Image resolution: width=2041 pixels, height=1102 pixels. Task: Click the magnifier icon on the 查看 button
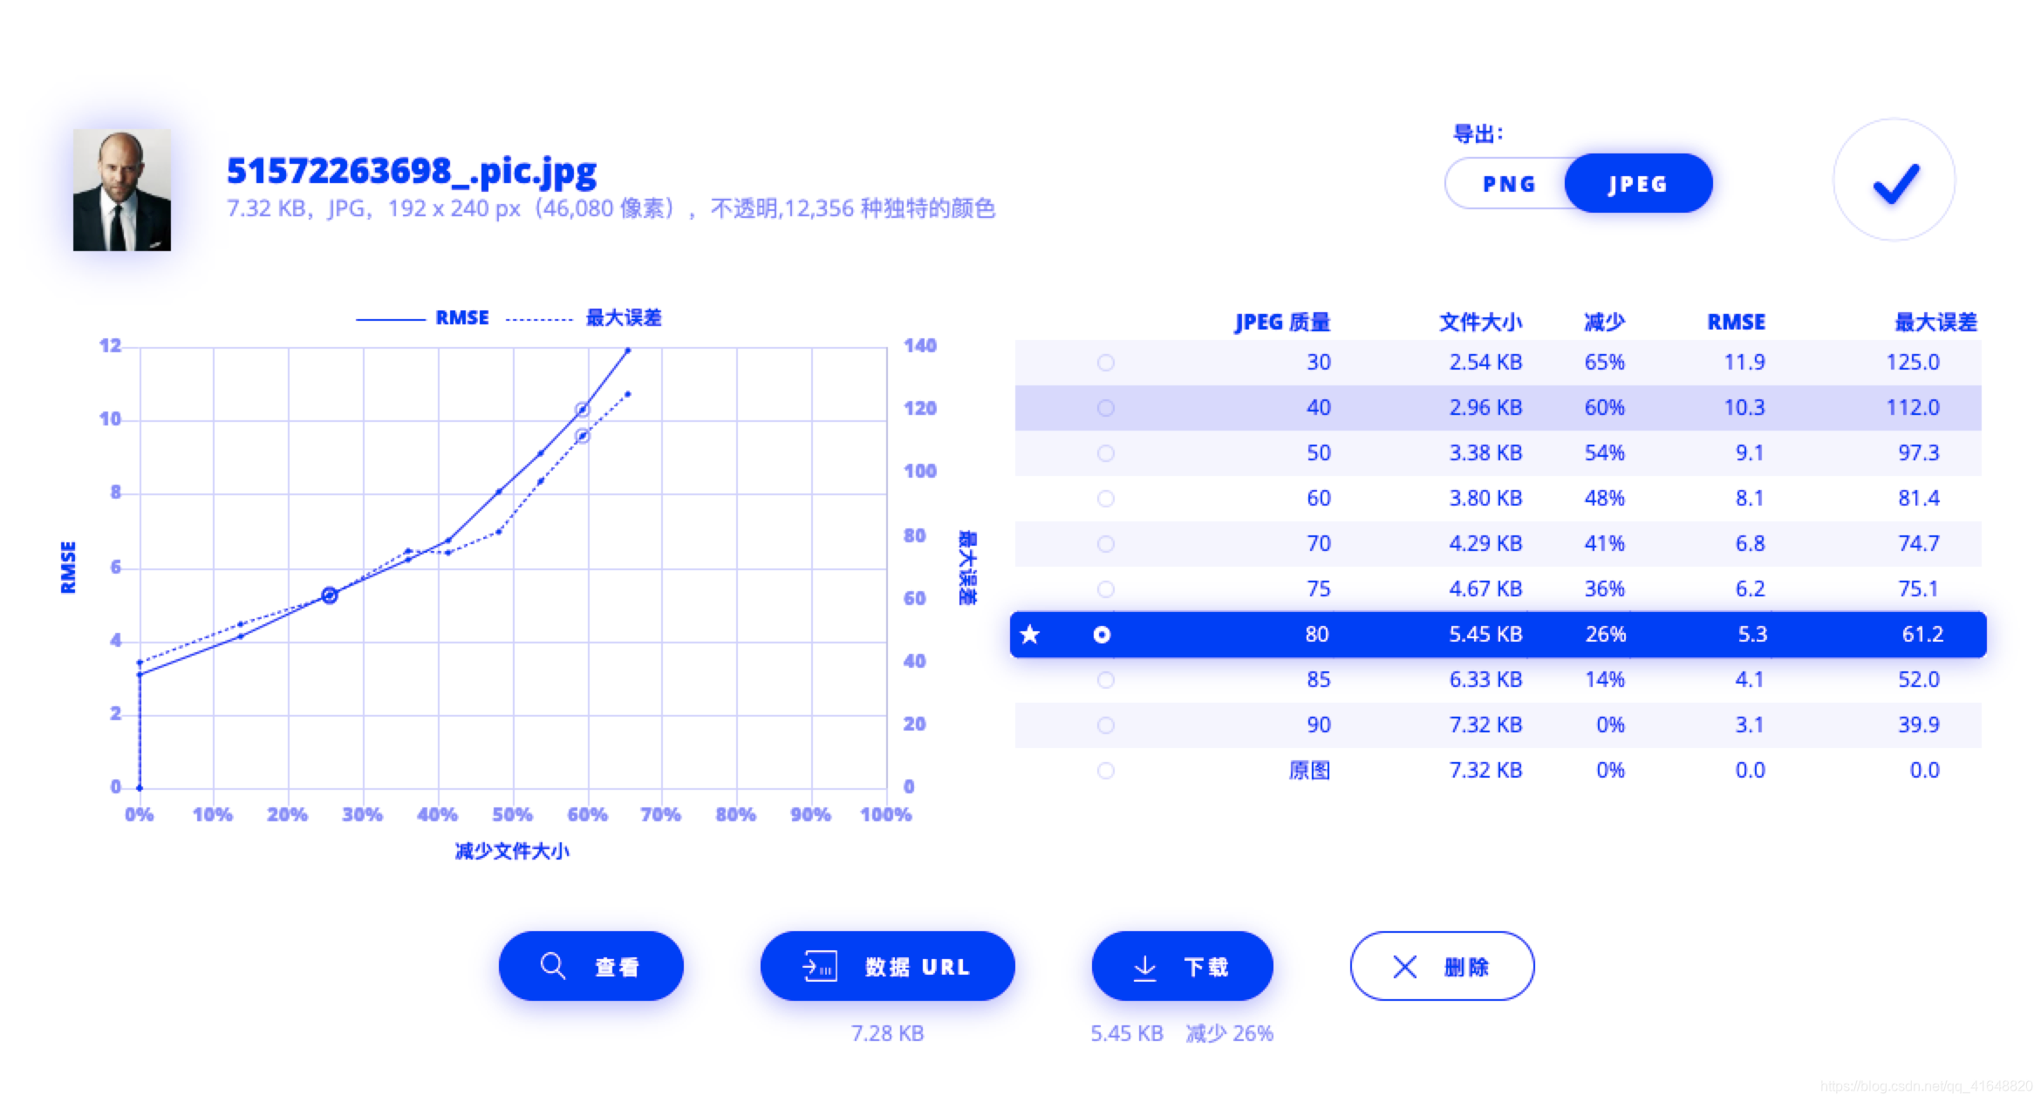coord(552,966)
